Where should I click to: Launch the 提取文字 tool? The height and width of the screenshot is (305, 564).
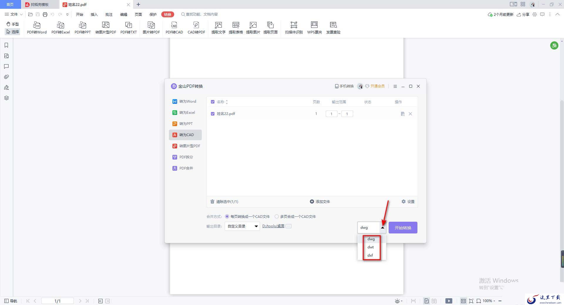(x=218, y=28)
